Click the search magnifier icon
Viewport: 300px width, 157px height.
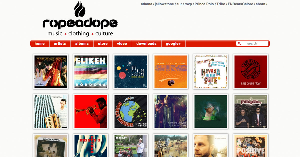pyautogui.click(x=239, y=43)
